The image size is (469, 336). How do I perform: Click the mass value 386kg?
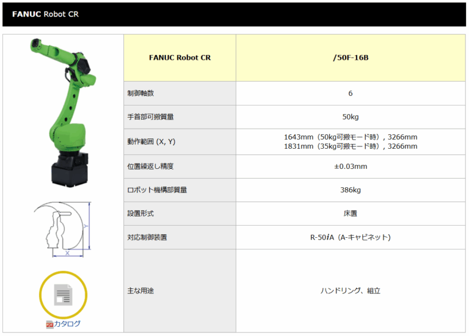[351, 190]
